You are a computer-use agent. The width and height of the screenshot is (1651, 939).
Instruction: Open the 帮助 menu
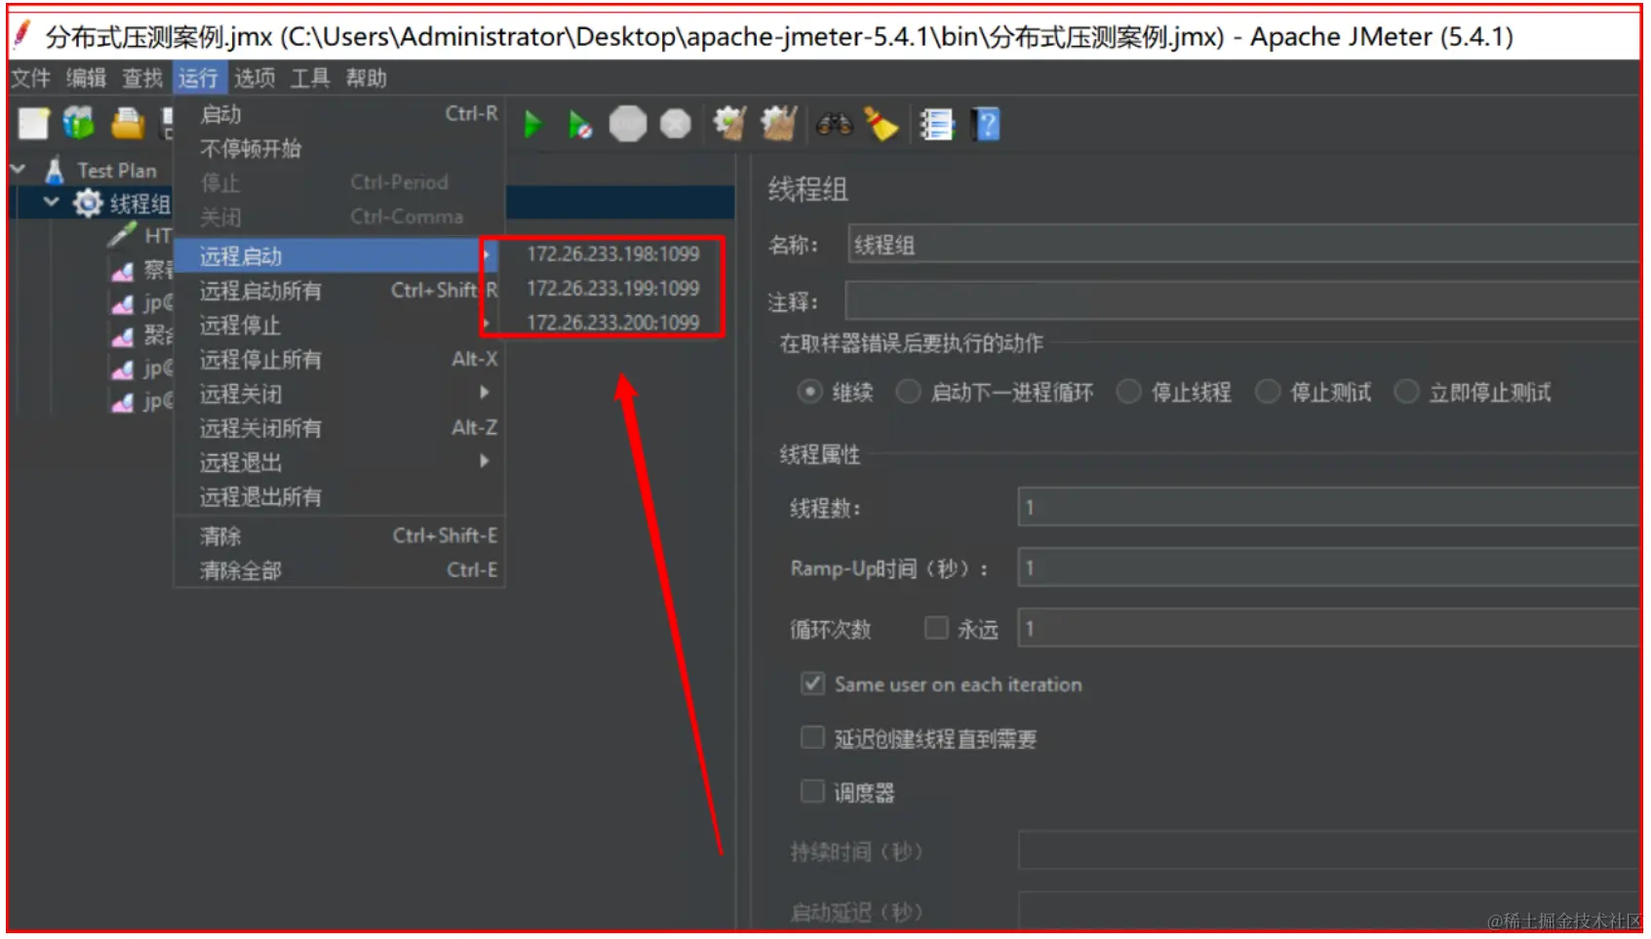367,78
